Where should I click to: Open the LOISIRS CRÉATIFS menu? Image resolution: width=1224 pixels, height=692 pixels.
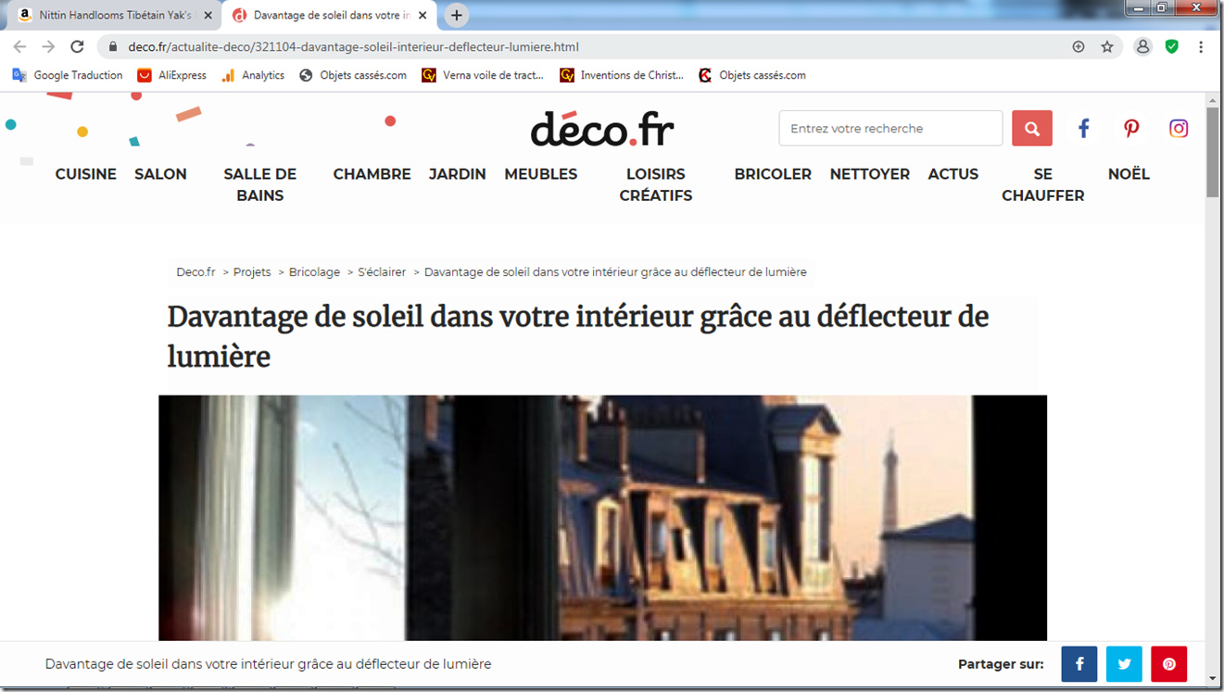coord(656,184)
